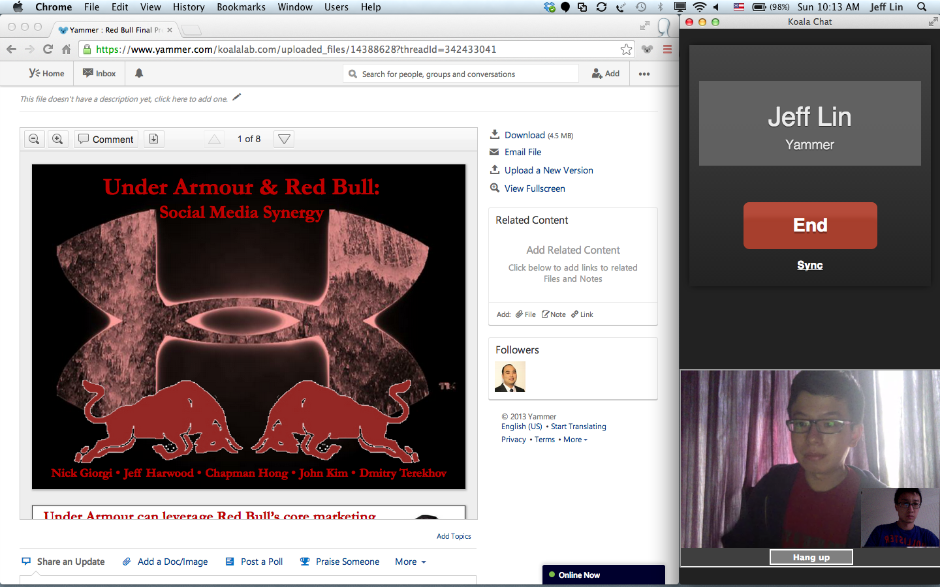Reload the Yammer page
This screenshot has width=940, height=587.
point(48,50)
